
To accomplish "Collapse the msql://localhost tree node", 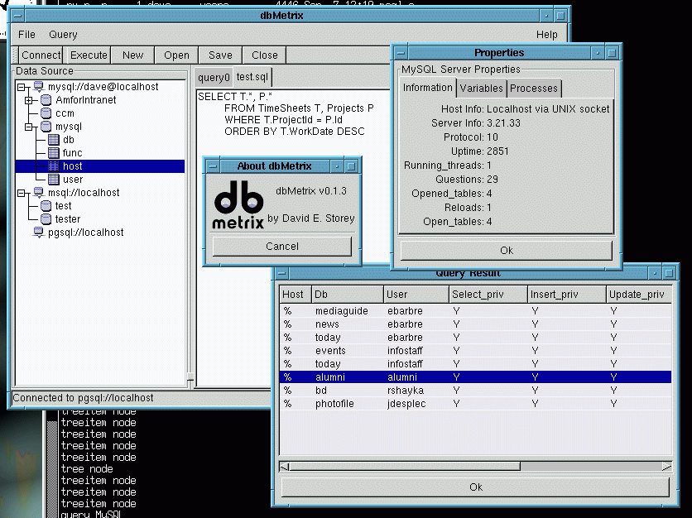I will (x=22, y=194).
